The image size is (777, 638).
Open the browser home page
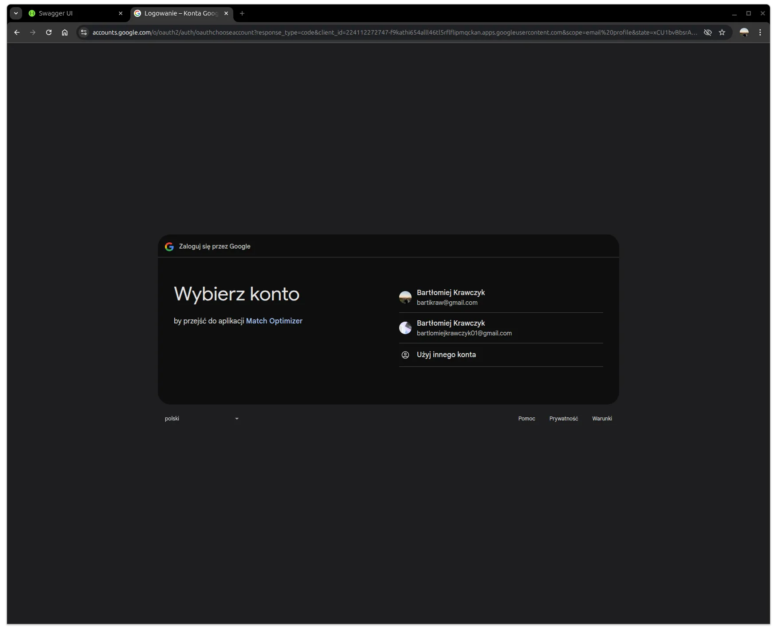[x=65, y=32]
